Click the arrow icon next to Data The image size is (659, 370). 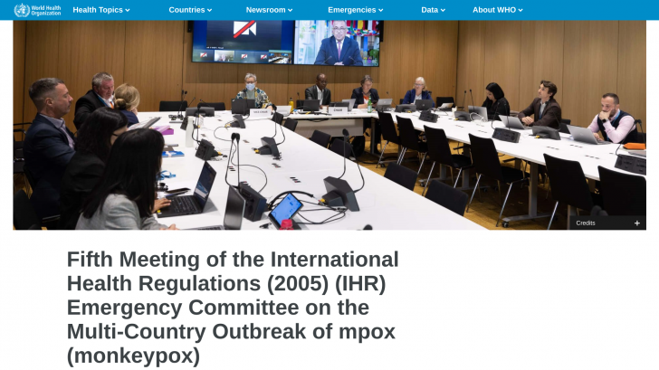[x=443, y=10]
